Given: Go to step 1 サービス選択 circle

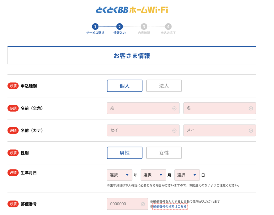Looking at the screenshot, I should tap(95, 27).
